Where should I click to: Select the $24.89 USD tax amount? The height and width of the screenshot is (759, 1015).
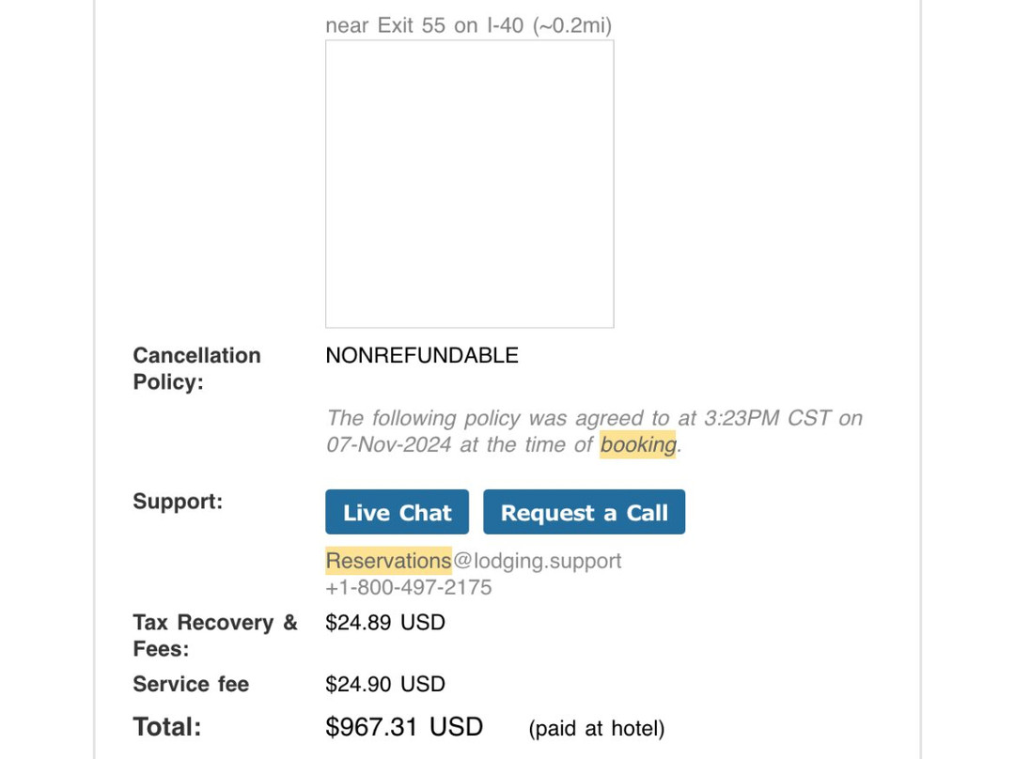pos(384,622)
